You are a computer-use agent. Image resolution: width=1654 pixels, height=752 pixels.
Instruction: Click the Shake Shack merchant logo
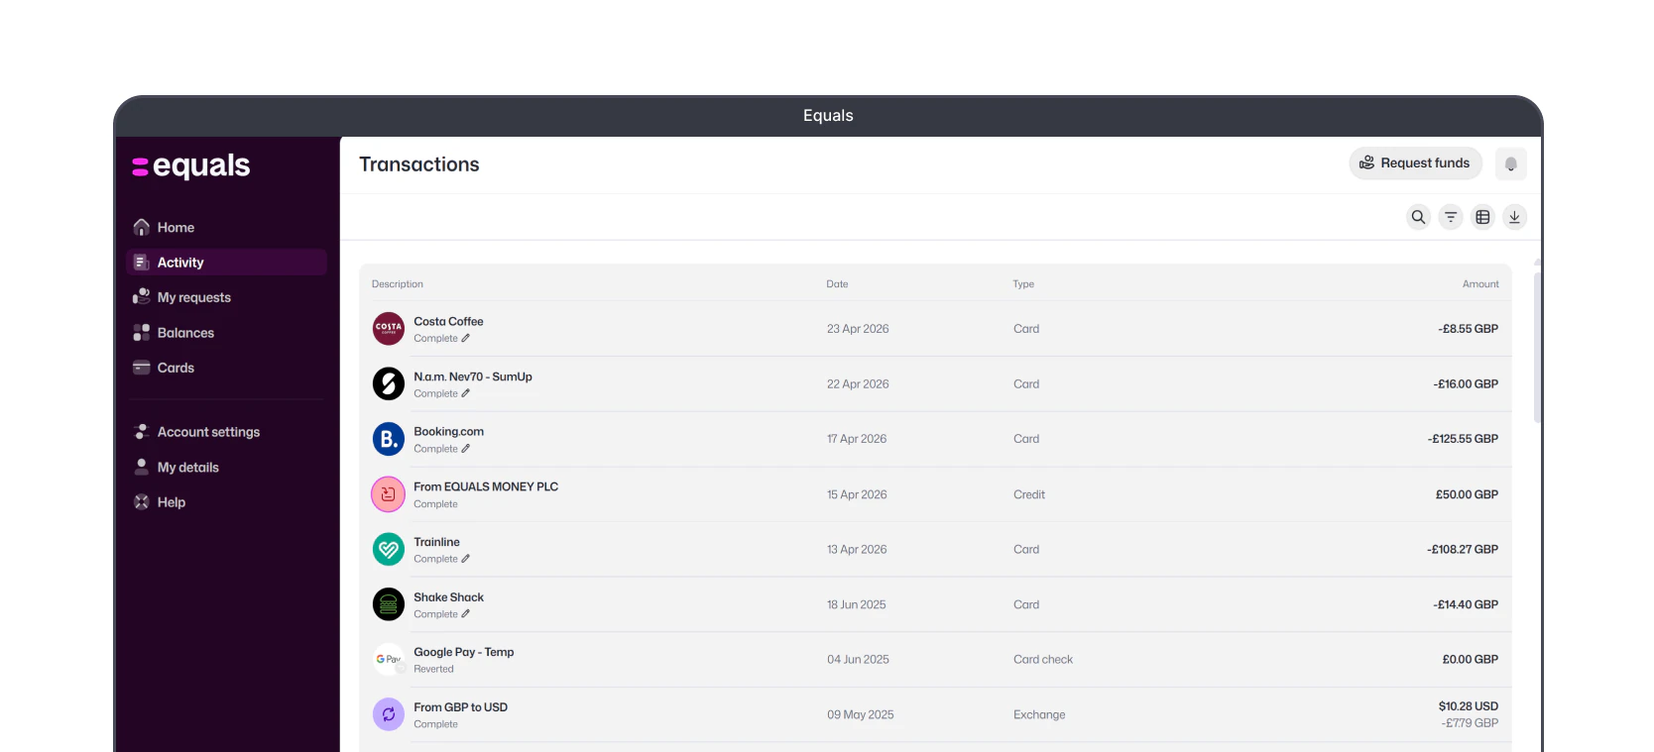(389, 604)
